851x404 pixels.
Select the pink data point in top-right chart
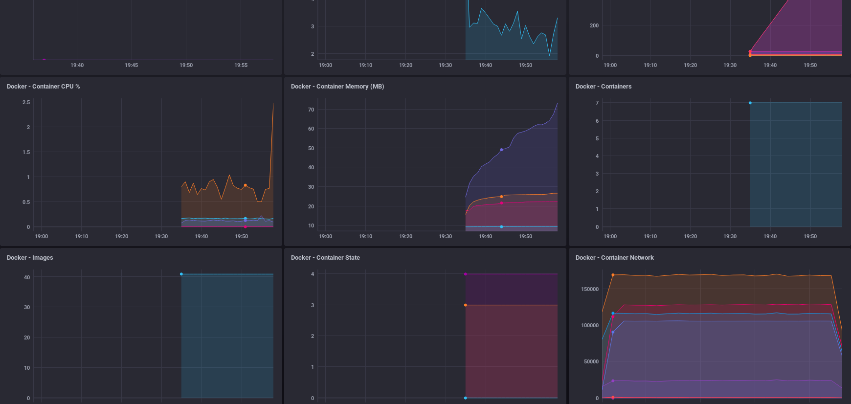click(x=750, y=51)
